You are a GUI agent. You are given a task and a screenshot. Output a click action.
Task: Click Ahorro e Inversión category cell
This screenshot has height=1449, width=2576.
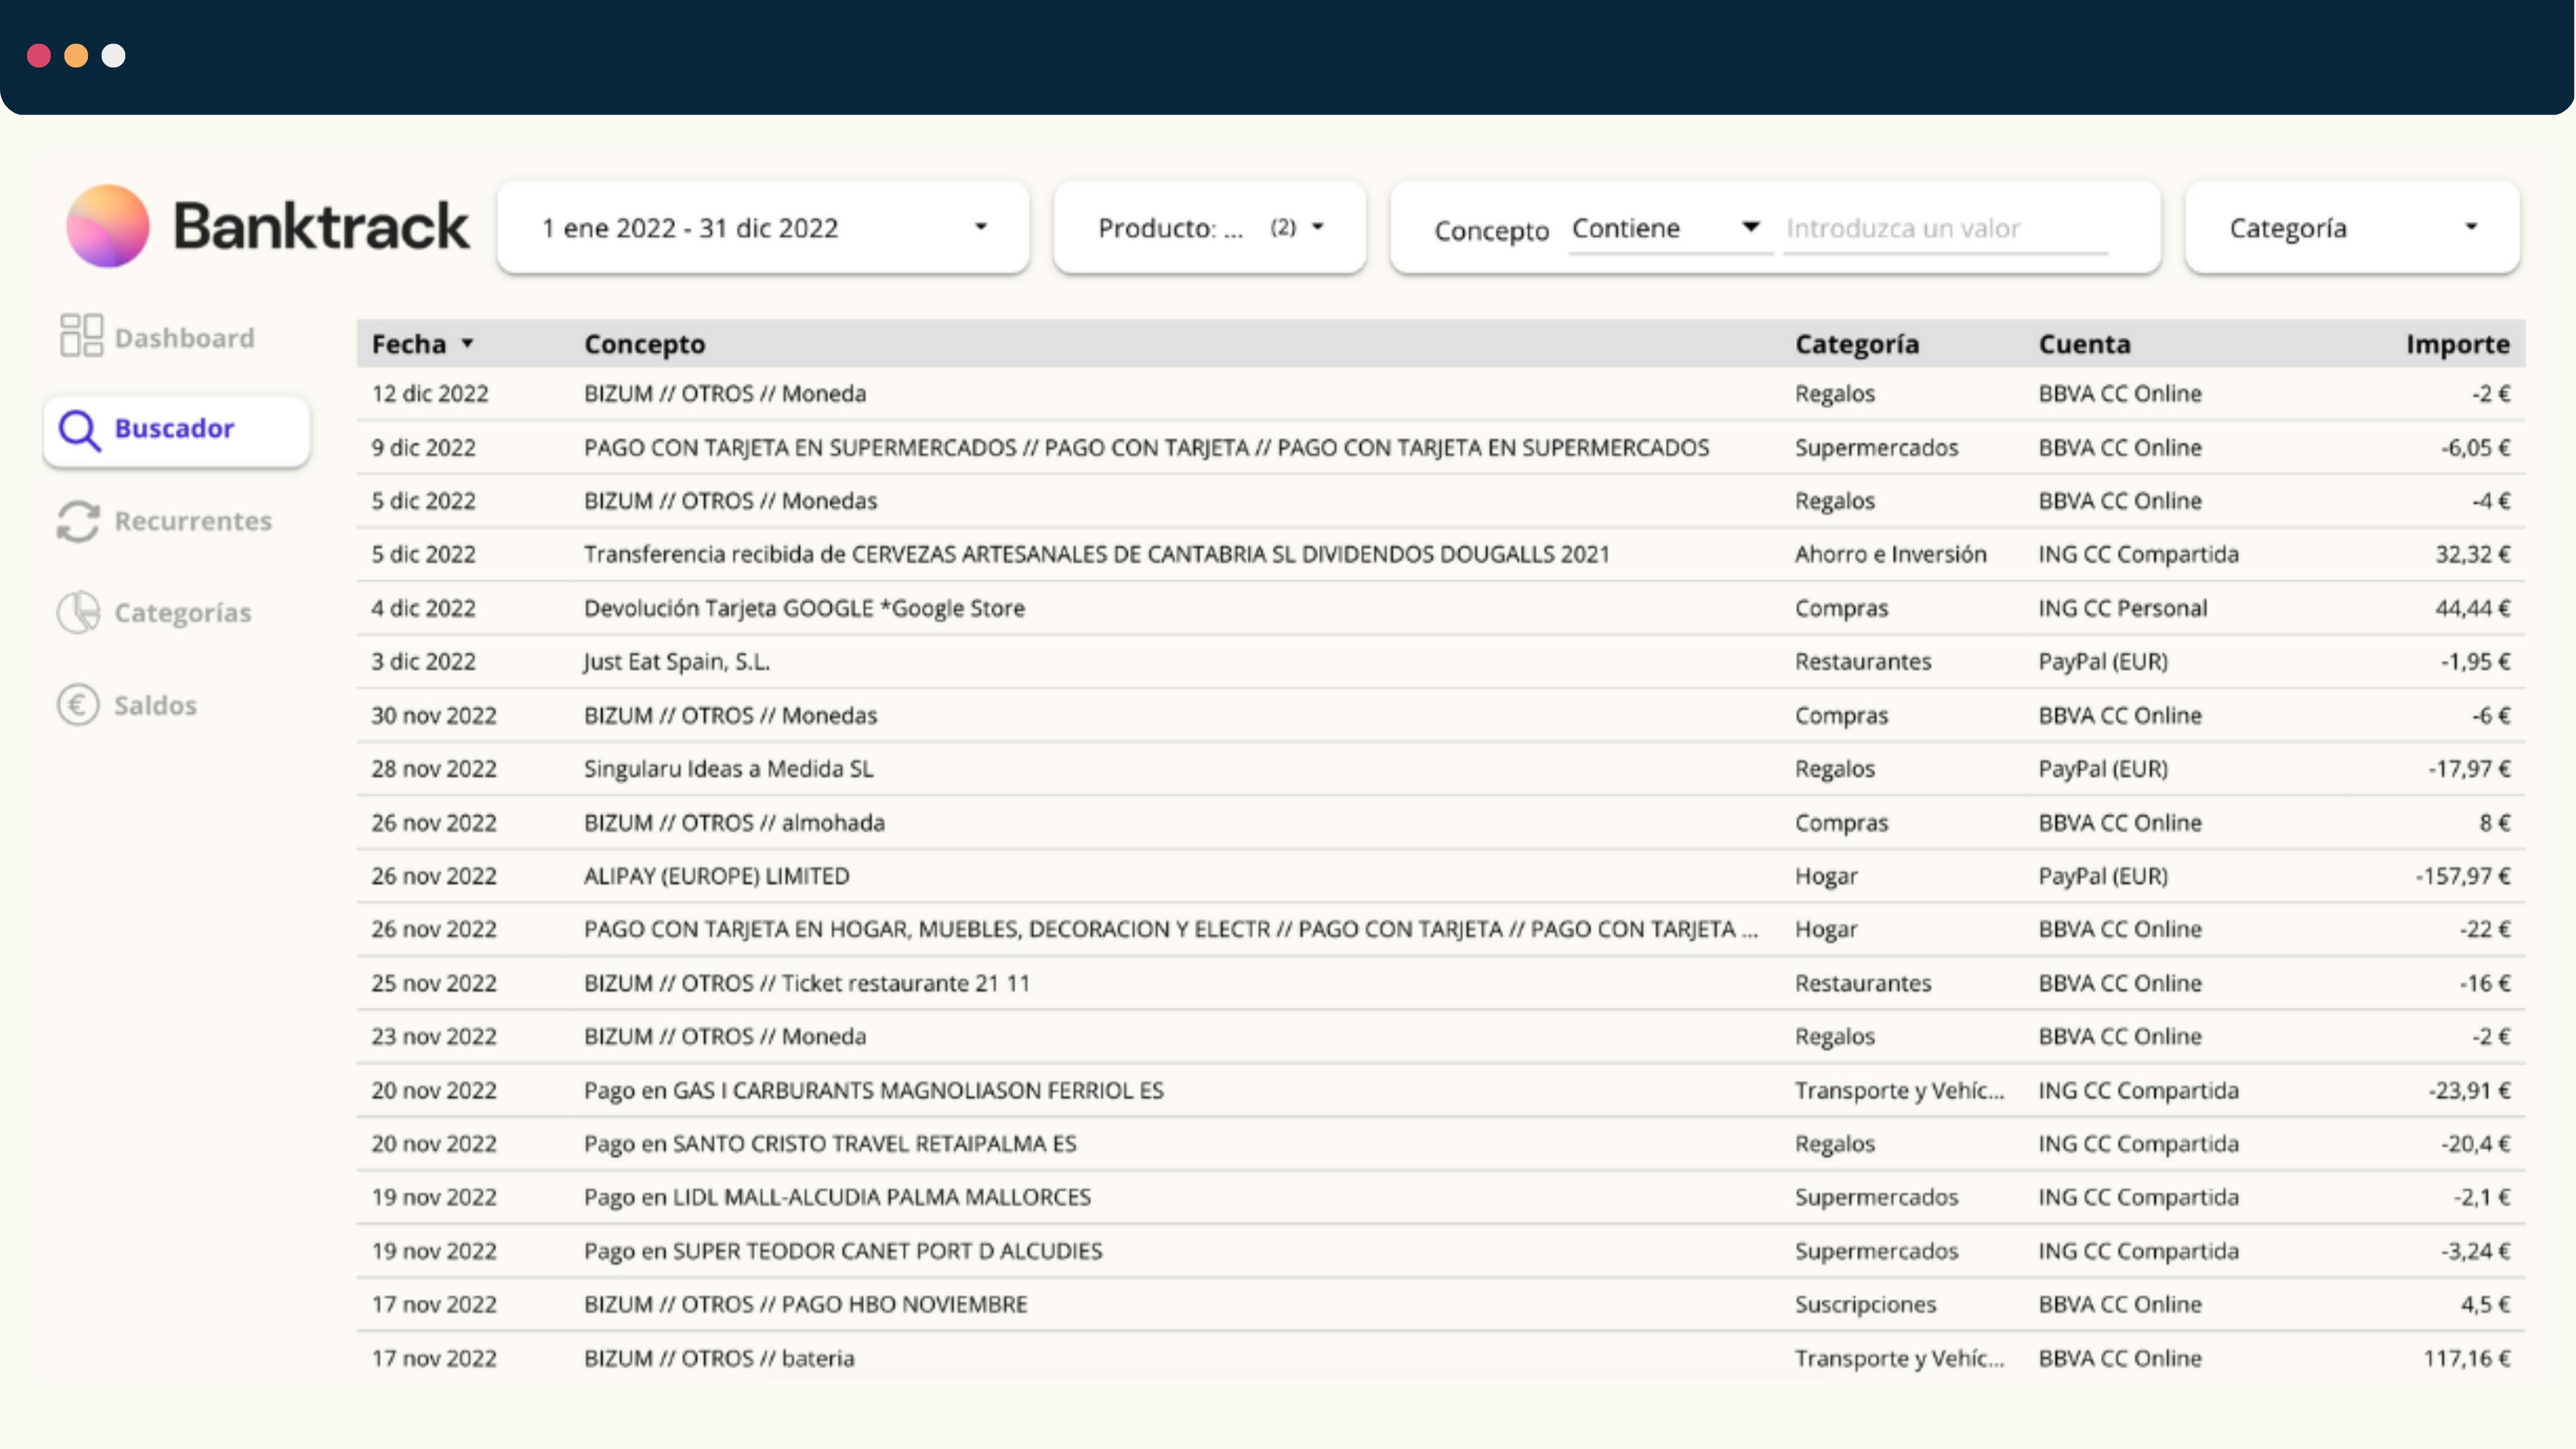(x=1890, y=554)
